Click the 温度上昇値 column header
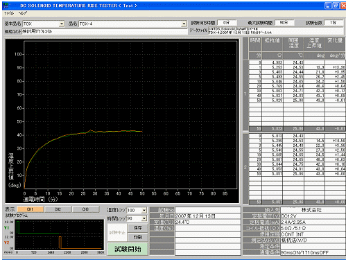 pyautogui.click(x=314, y=44)
